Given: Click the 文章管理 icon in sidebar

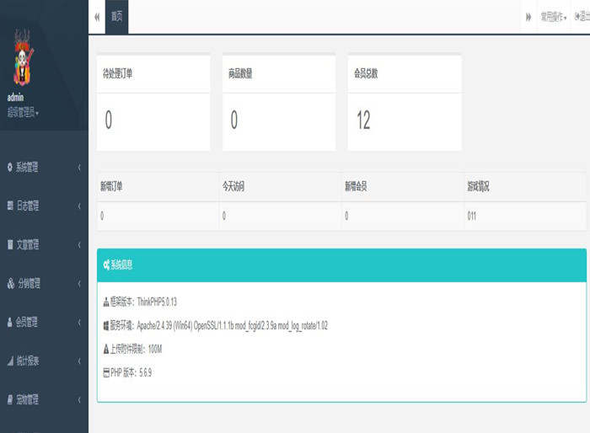Looking at the screenshot, I should pyautogui.click(x=10, y=245).
